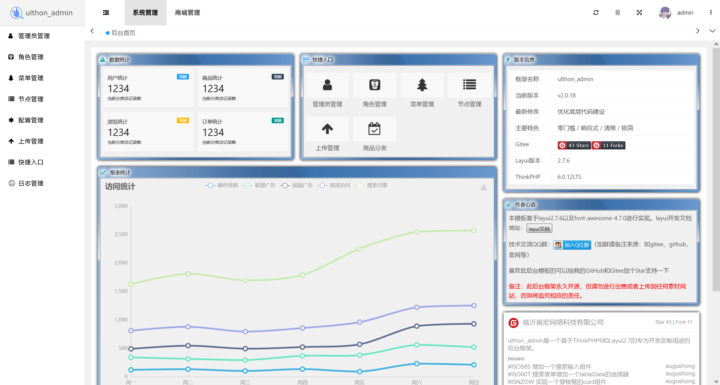Click the layui文档 button

[539, 229]
